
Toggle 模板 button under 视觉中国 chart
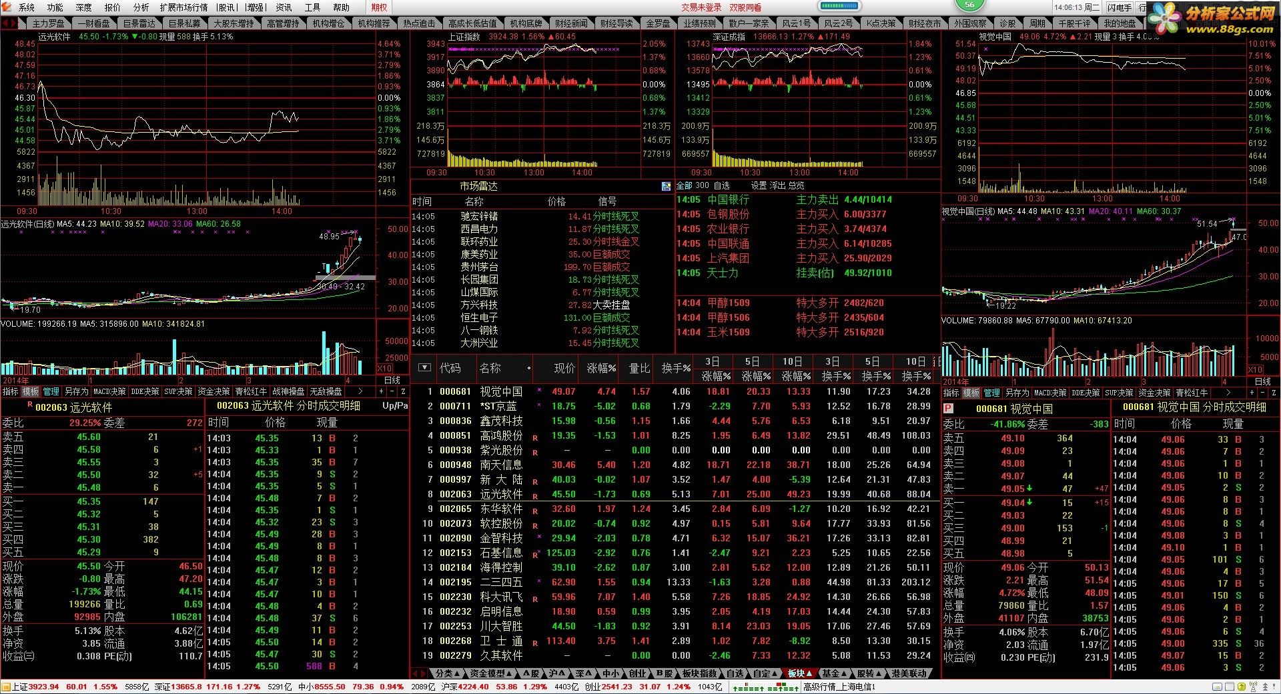click(x=971, y=393)
